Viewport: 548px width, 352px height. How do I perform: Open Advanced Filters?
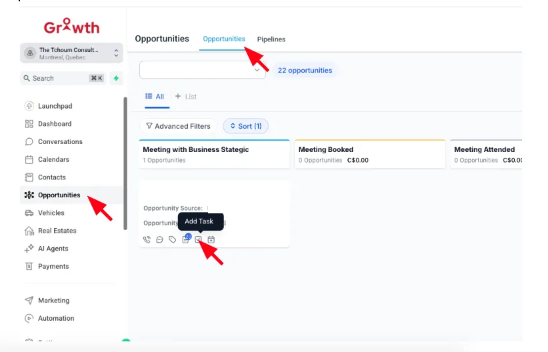pyautogui.click(x=178, y=126)
